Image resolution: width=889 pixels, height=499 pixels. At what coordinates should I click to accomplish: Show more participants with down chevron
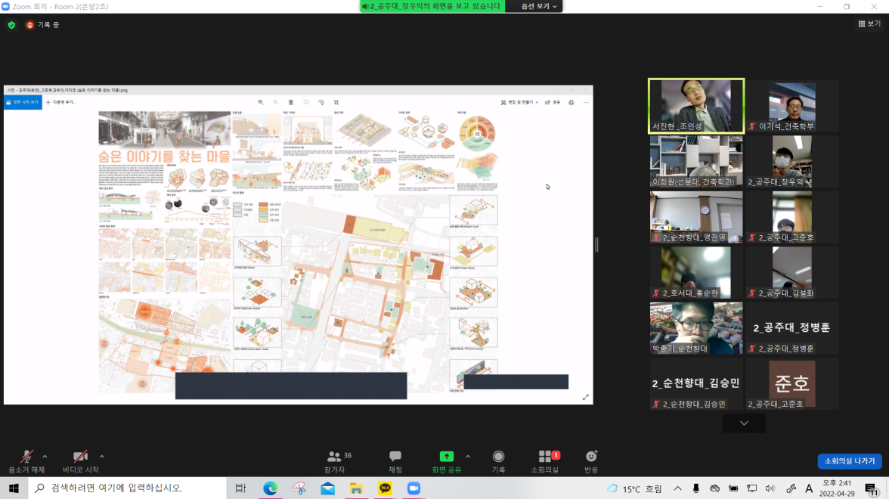(x=744, y=423)
